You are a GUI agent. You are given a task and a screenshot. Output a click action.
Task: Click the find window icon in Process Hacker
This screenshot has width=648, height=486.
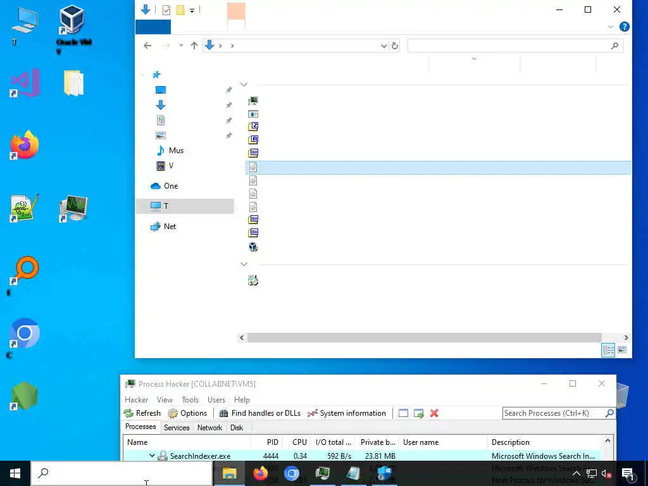[x=403, y=413]
